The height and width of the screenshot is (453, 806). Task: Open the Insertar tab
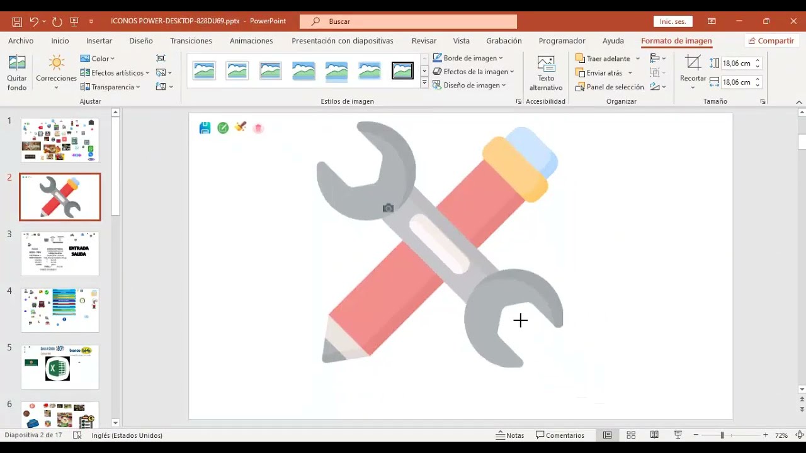pyautogui.click(x=99, y=41)
